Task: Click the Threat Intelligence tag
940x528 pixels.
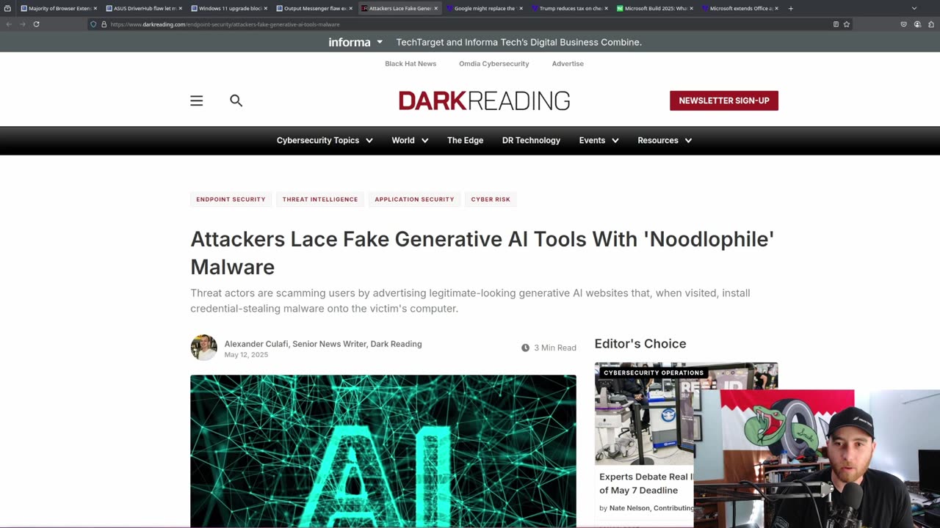Action: tap(320, 199)
